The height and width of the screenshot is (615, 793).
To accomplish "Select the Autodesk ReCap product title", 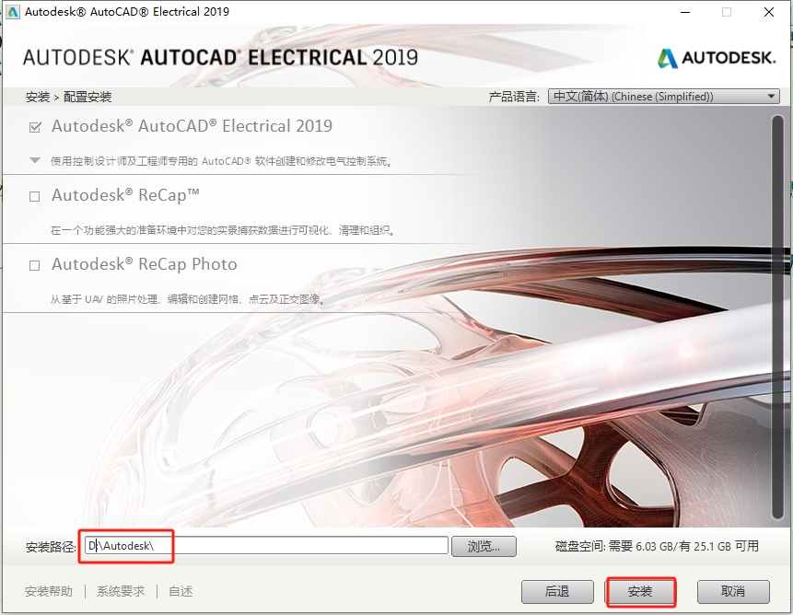I will pyautogui.click(x=125, y=195).
